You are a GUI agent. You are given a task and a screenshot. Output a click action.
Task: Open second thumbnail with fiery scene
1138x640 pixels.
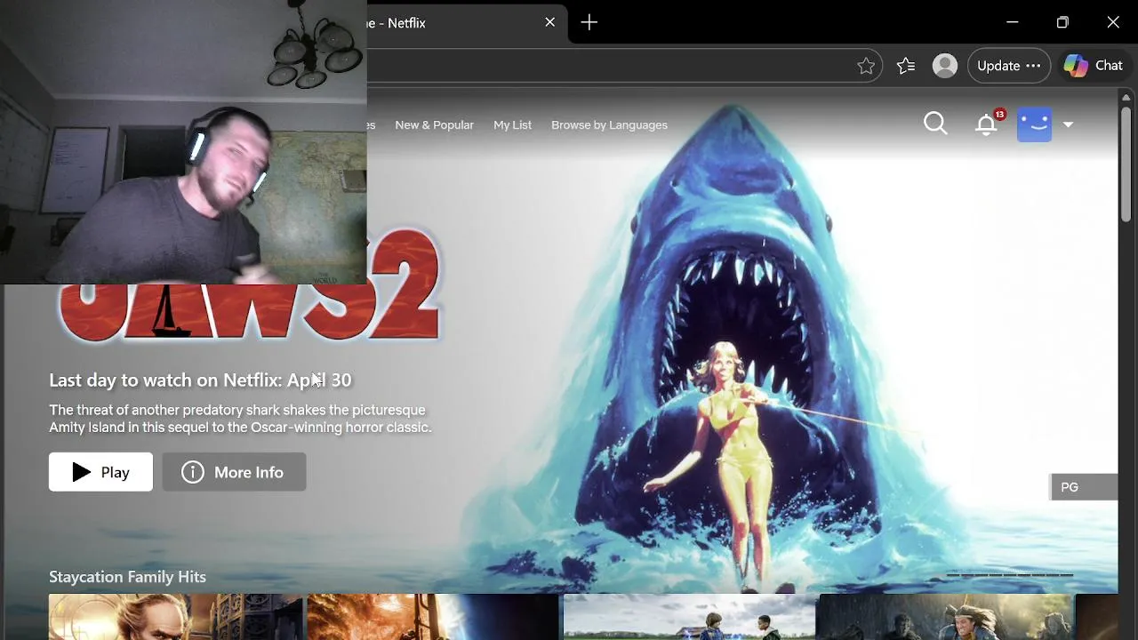click(433, 617)
